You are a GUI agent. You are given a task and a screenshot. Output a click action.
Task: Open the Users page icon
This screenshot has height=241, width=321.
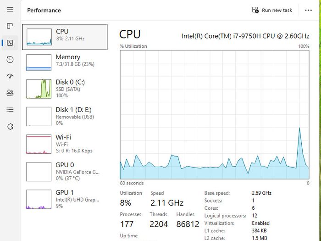click(x=10, y=93)
